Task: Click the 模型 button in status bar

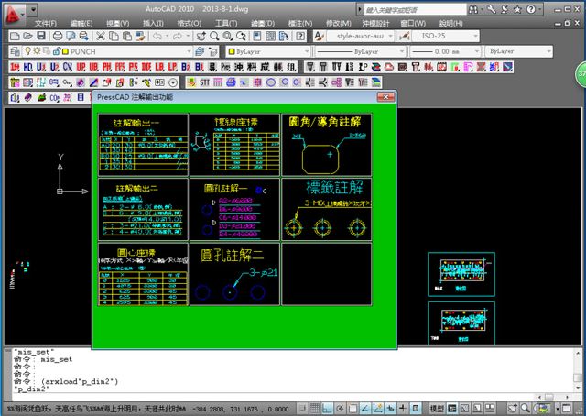Action: pos(437,408)
